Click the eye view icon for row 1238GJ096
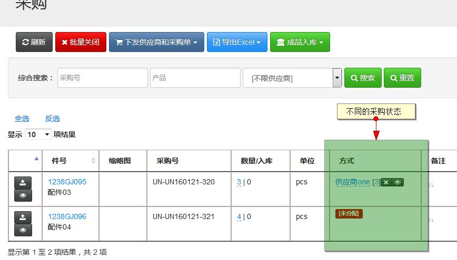 (23, 230)
